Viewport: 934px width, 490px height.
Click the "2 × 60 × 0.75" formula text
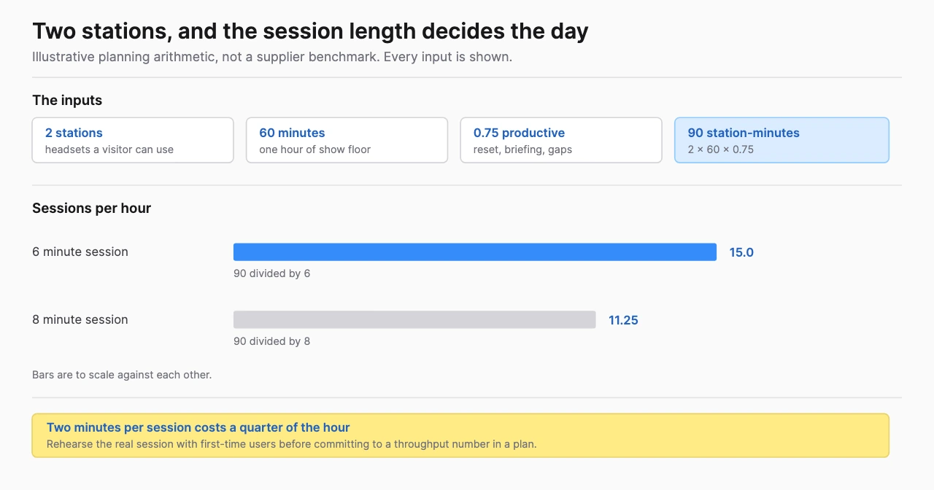[721, 149]
